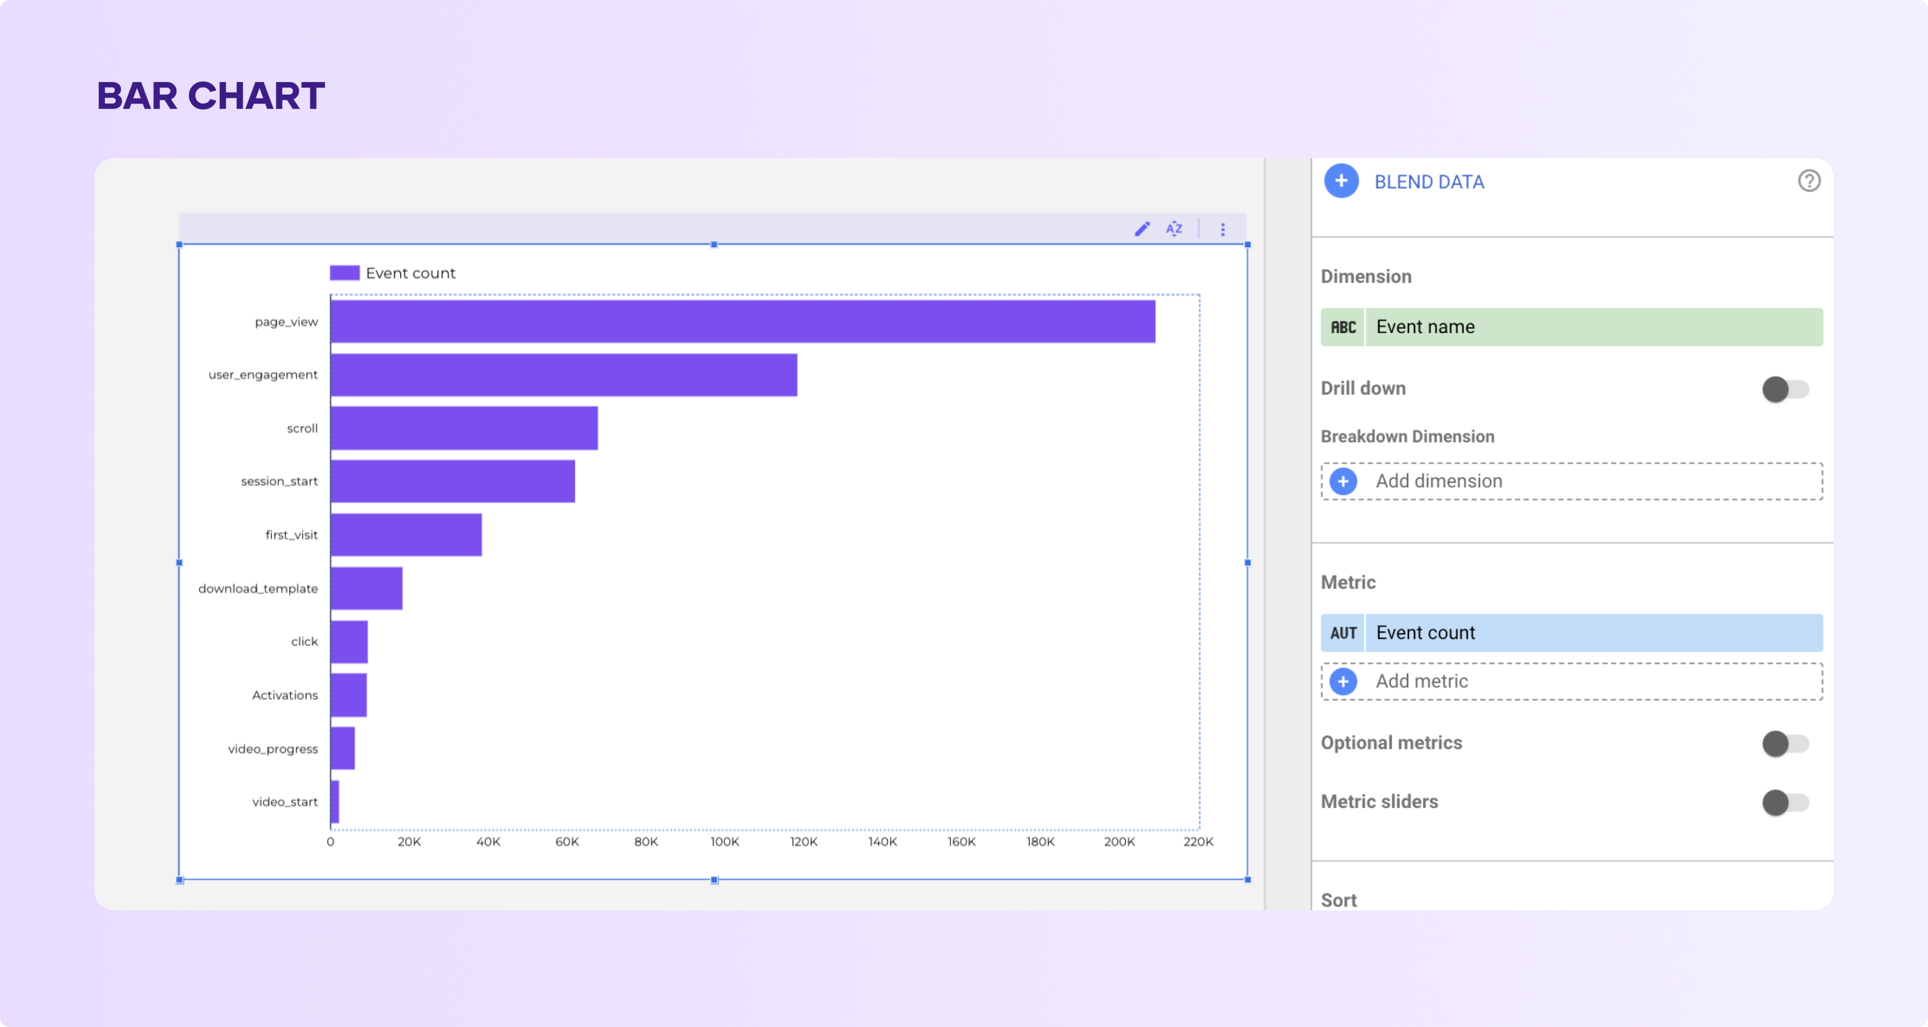Select the Event name dimension field
The height and width of the screenshot is (1027, 1928).
coord(1571,326)
